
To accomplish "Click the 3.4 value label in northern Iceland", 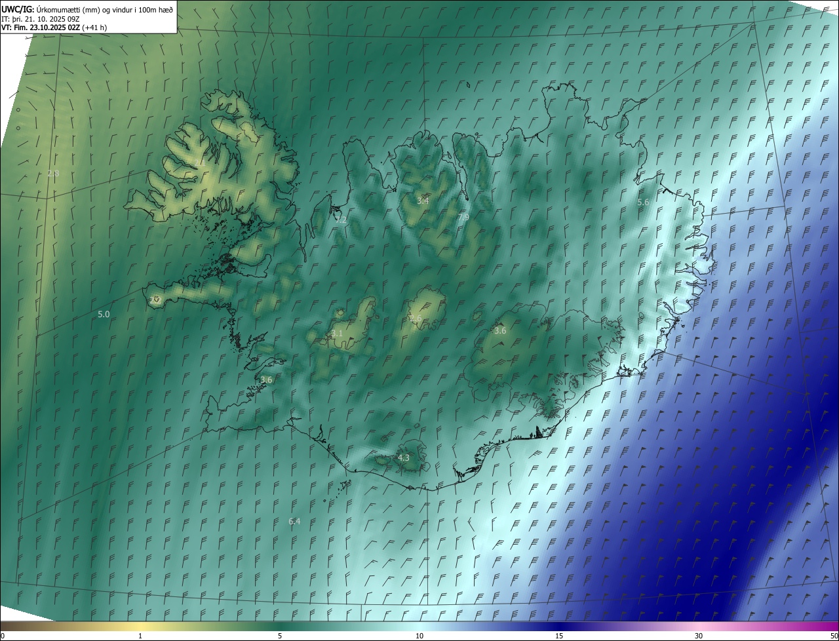I will click(423, 201).
